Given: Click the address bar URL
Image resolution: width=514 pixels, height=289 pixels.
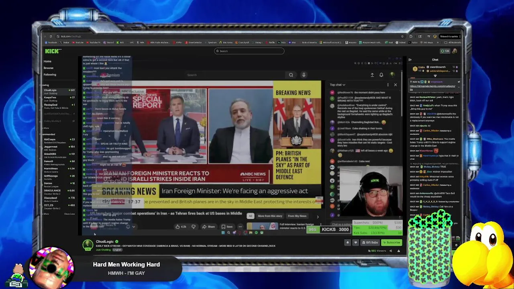Looking at the screenshot, I should (71, 37).
